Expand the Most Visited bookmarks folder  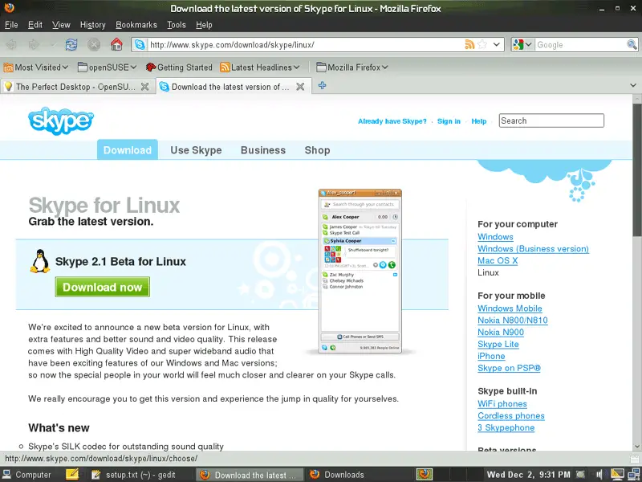pyautogui.click(x=36, y=67)
